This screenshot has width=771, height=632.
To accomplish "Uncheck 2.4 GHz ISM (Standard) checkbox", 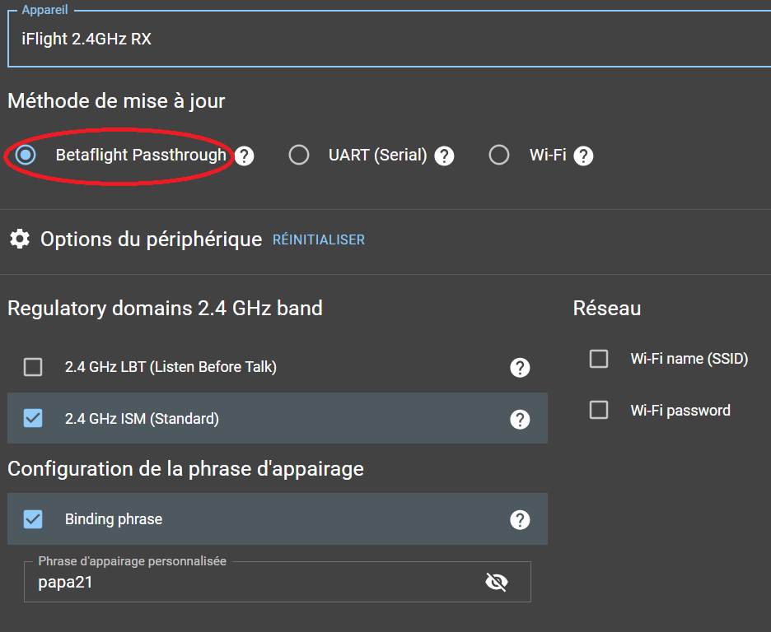I will 33,419.
